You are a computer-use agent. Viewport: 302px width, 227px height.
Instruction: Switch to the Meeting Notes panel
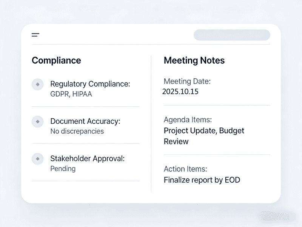click(x=194, y=61)
